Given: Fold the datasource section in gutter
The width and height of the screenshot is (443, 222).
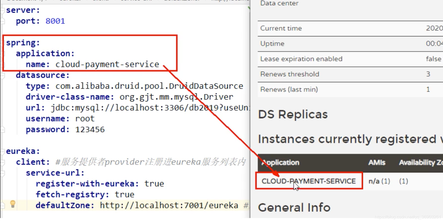Looking at the screenshot, I should point(2,75).
